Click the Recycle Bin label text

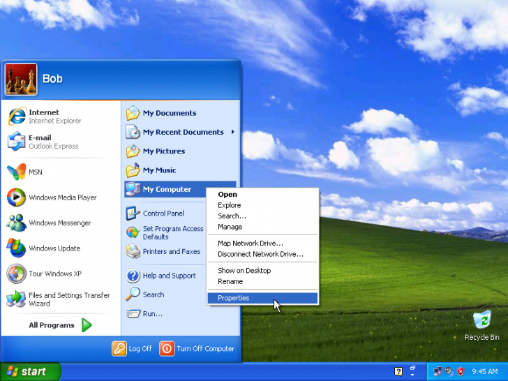[x=481, y=337]
